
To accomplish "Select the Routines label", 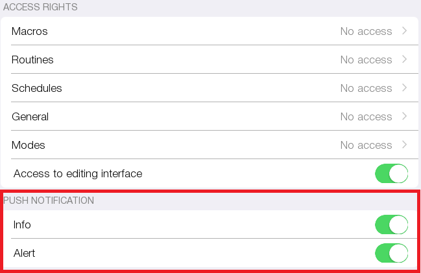I will coord(32,60).
